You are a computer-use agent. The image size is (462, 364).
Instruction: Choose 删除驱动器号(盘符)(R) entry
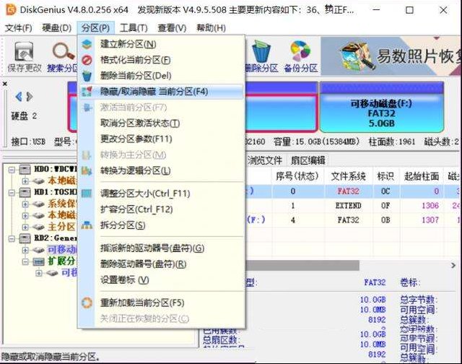pyautogui.click(x=161, y=264)
